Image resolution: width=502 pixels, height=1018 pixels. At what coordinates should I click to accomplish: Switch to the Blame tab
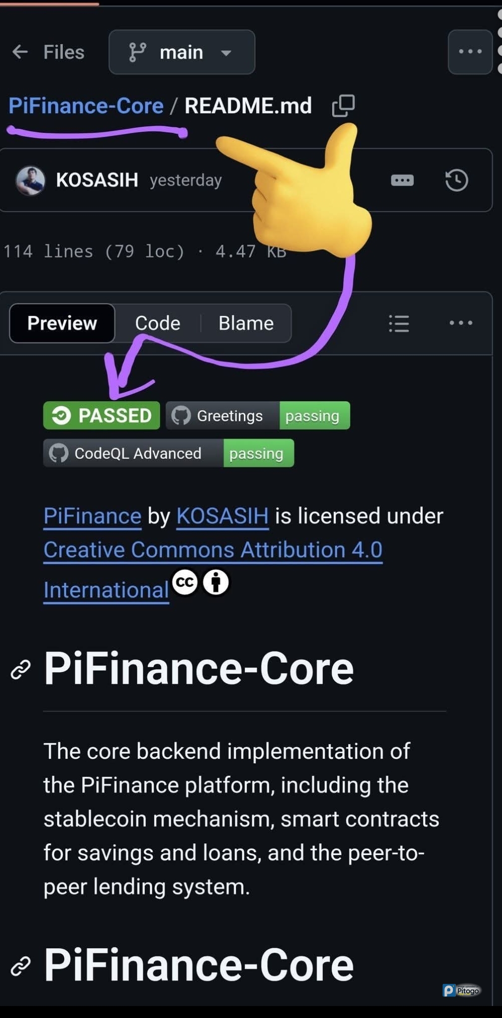coord(246,323)
